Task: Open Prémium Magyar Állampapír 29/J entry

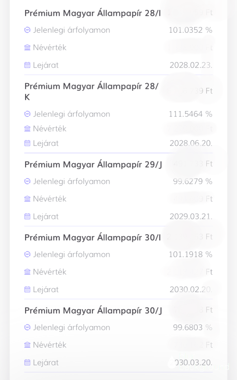Action: [93, 164]
